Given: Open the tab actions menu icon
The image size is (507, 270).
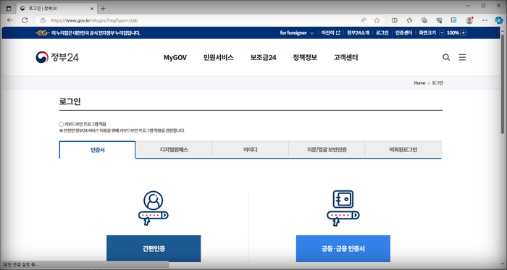Looking at the screenshot, I should point(9,9).
